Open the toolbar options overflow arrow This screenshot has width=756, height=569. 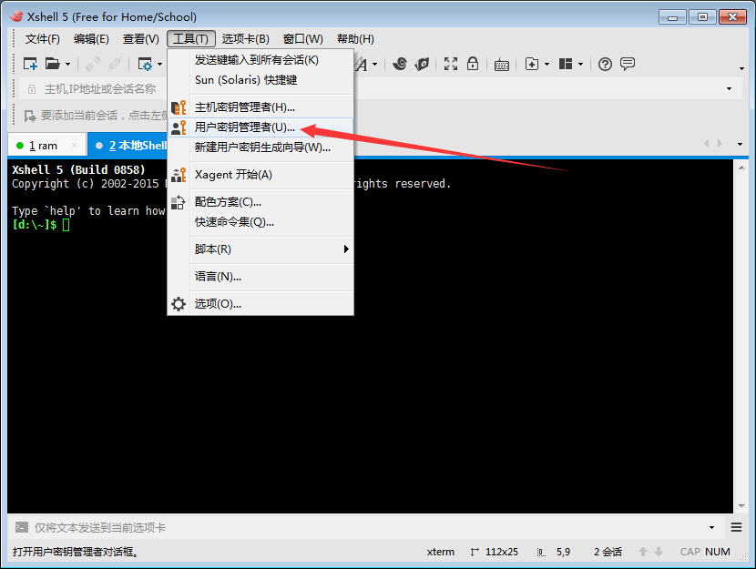pos(741,68)
